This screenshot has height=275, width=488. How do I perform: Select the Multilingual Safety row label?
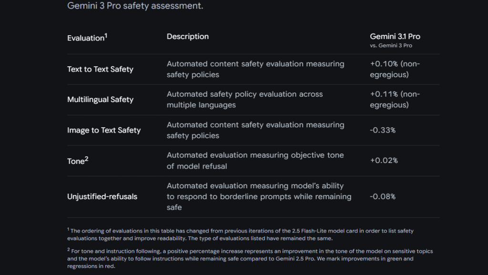(x=100, y=100)
